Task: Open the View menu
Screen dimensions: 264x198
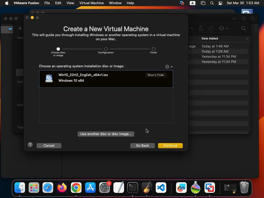Action: [x=70, y=3]
